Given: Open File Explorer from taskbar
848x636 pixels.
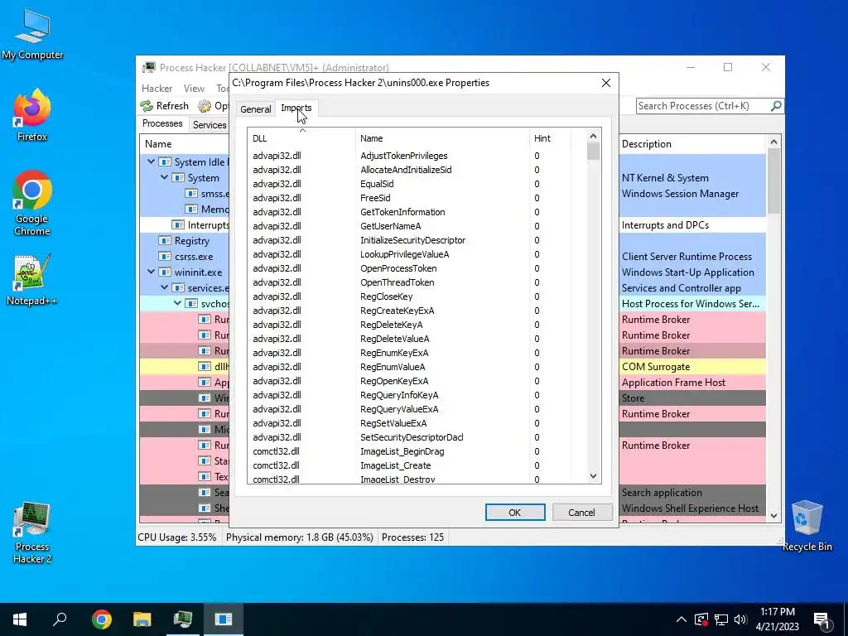Looking at the screenshot, I should [142, 619].
